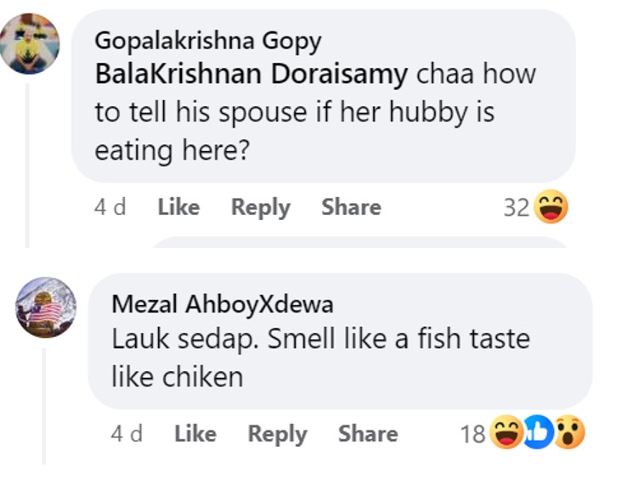Reply to Gopalakrishna Gopy's comment

pos(261,207)
